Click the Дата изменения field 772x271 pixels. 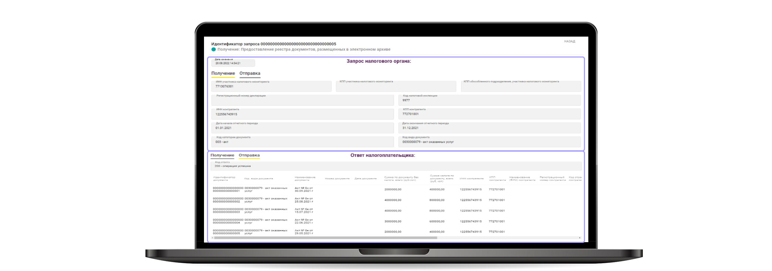coord(233,63)
